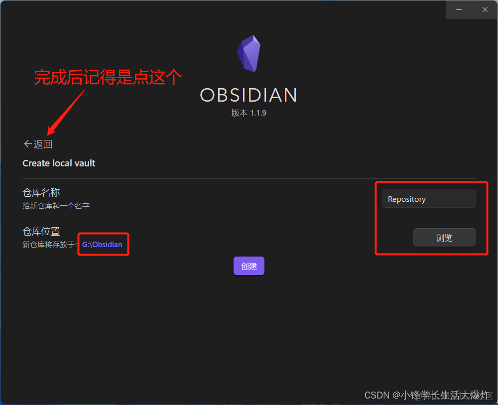Close the Obsidian window
498x405 pixels.
point(485,9)
